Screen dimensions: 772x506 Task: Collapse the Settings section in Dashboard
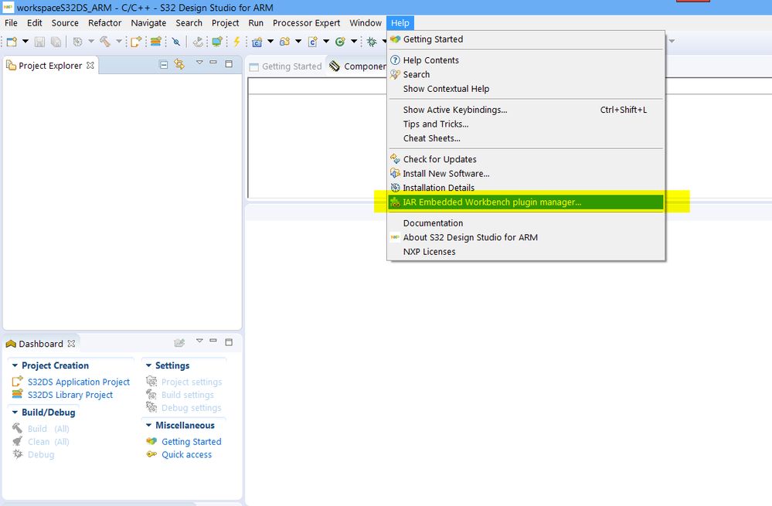point(148,365)
